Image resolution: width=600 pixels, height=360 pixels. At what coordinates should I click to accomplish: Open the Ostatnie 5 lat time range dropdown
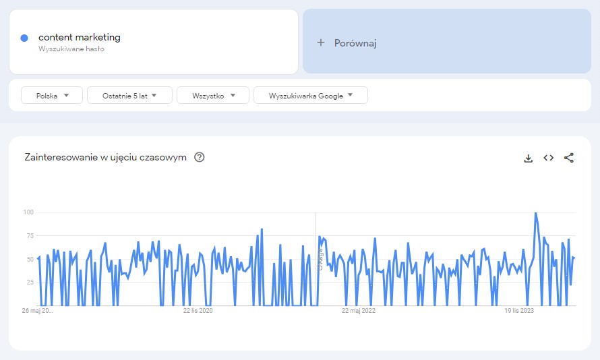pyautogui.click(x=129, y=96)
